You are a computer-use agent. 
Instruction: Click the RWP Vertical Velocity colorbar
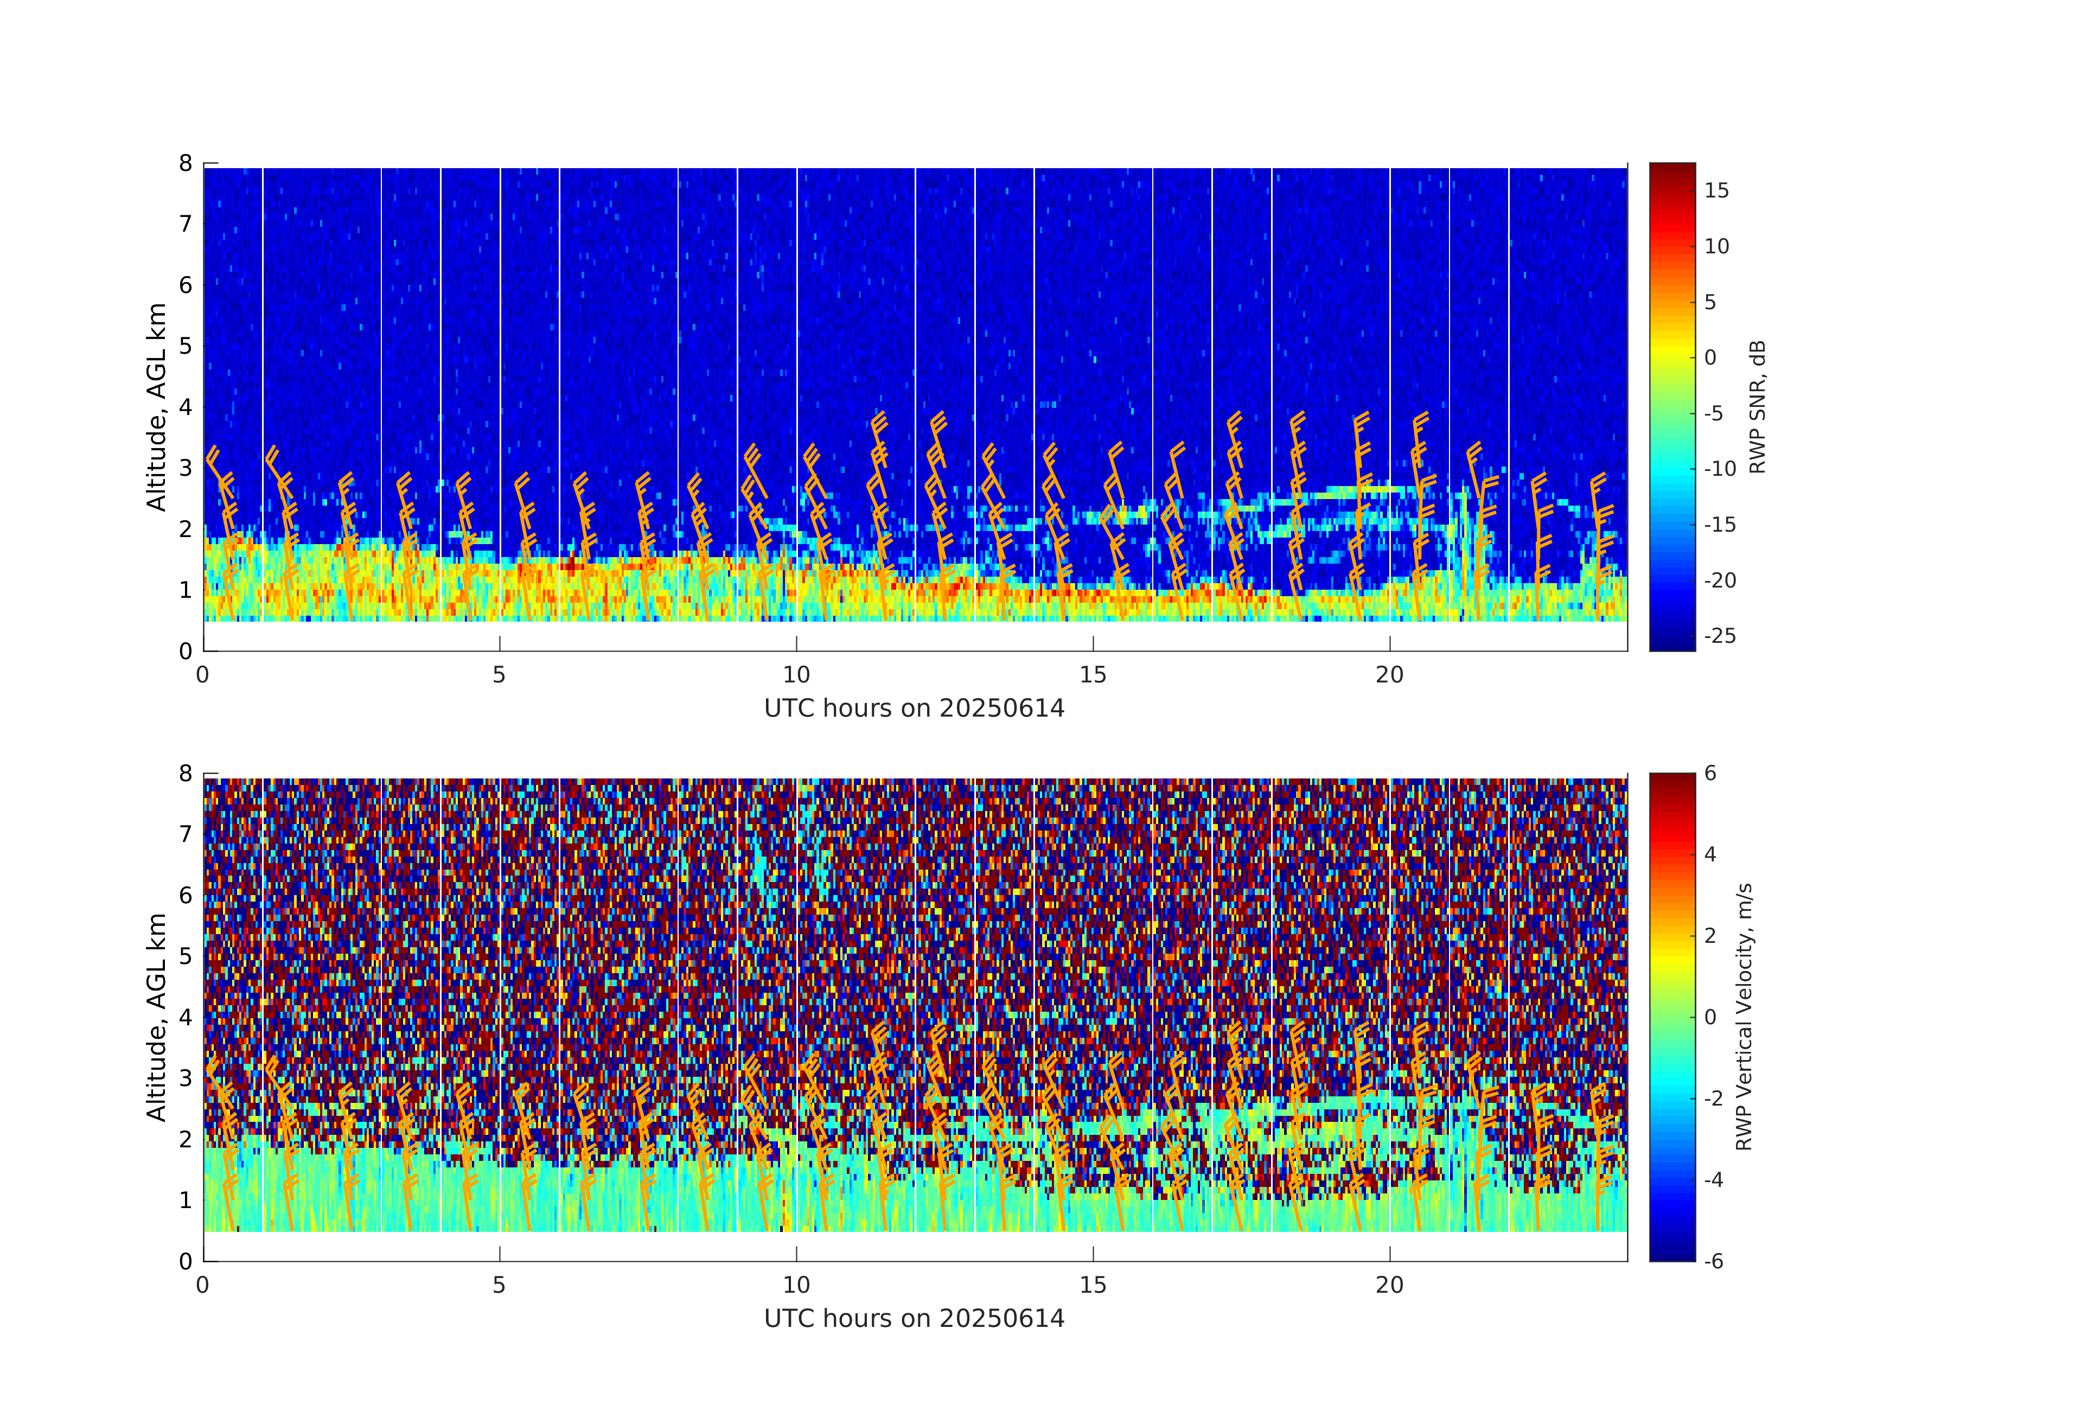pos(1671,1016)
